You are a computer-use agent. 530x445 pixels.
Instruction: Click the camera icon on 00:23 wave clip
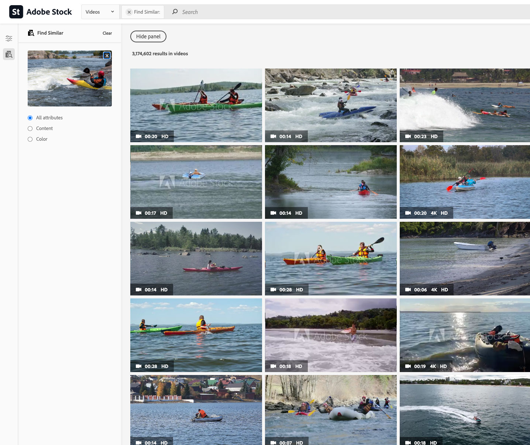coord(408,136)
